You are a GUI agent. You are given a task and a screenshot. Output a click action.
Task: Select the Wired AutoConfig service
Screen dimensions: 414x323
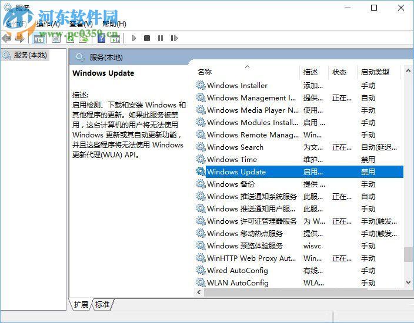[300, 271]
